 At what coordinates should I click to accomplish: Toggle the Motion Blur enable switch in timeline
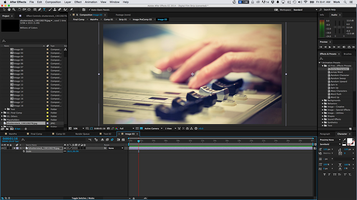pyautogui.click(x=112, y=140)
